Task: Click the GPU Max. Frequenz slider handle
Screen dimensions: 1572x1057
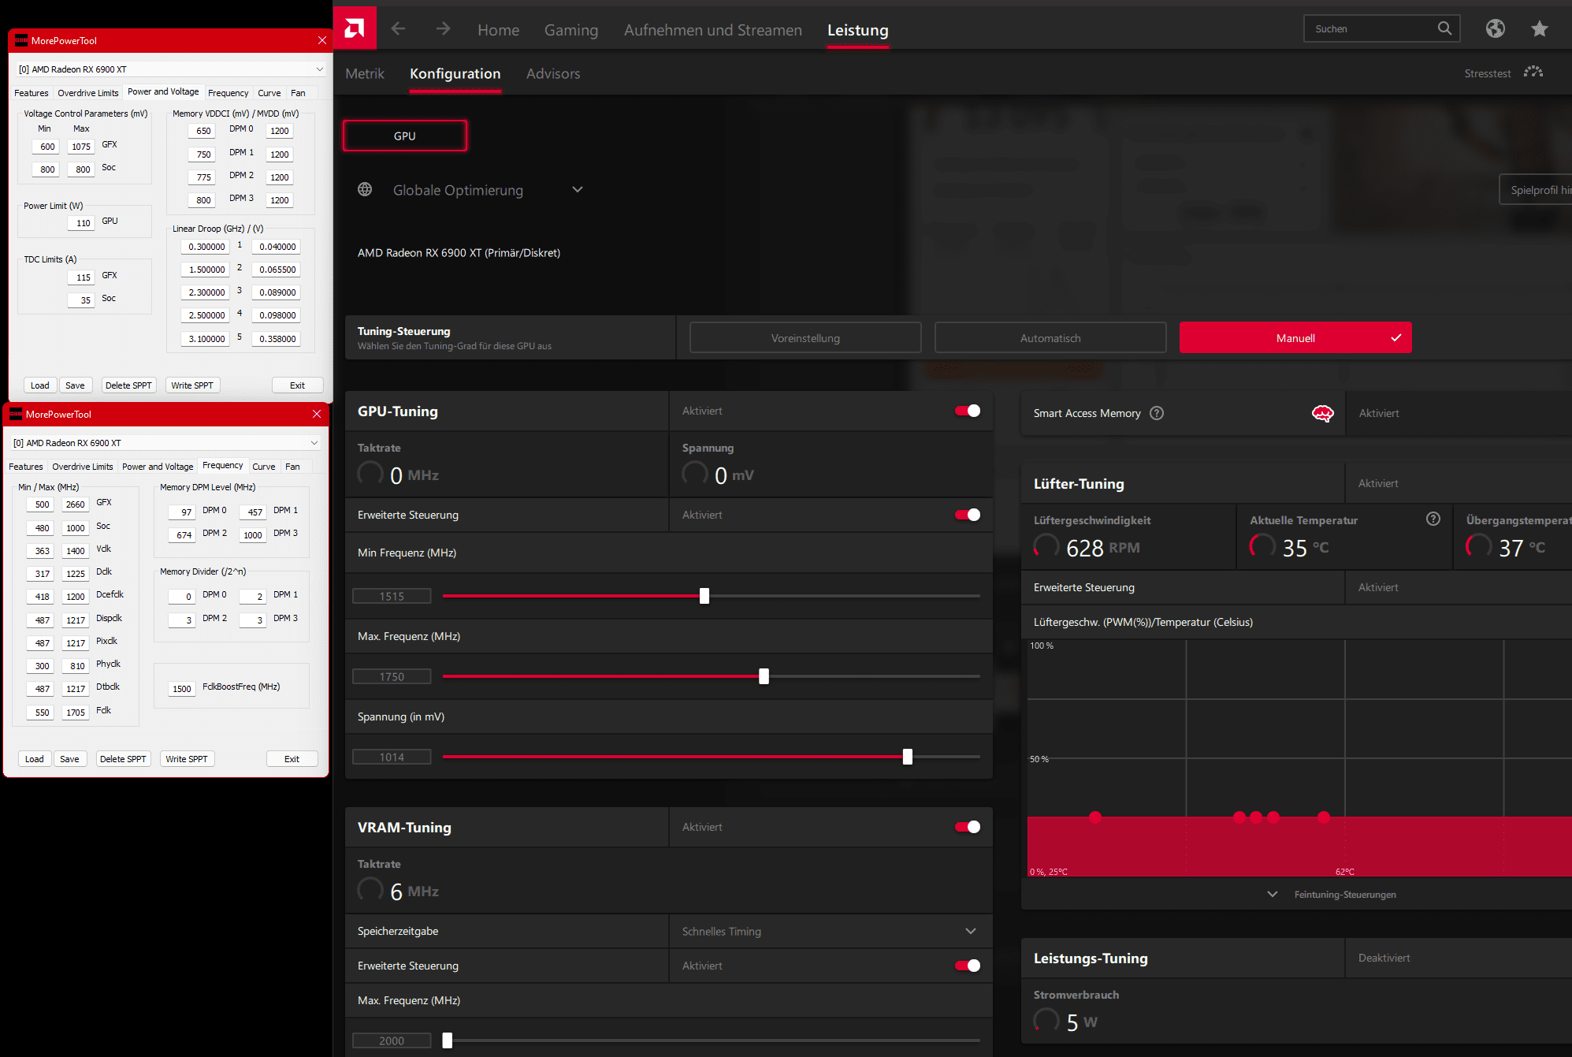Action: point(764,676)
